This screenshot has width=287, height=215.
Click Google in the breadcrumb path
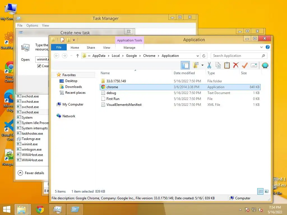[131, 56]
